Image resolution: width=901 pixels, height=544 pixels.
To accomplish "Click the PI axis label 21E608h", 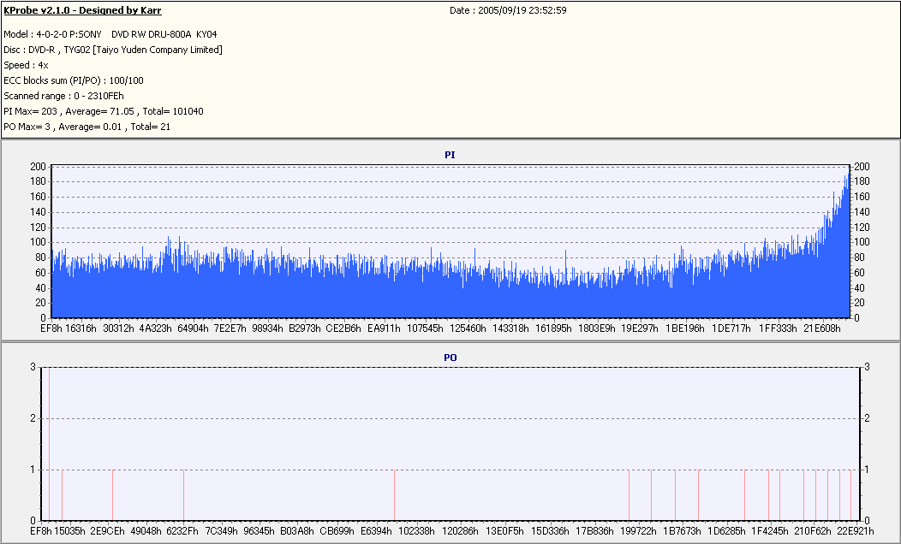I will point(821,328).
